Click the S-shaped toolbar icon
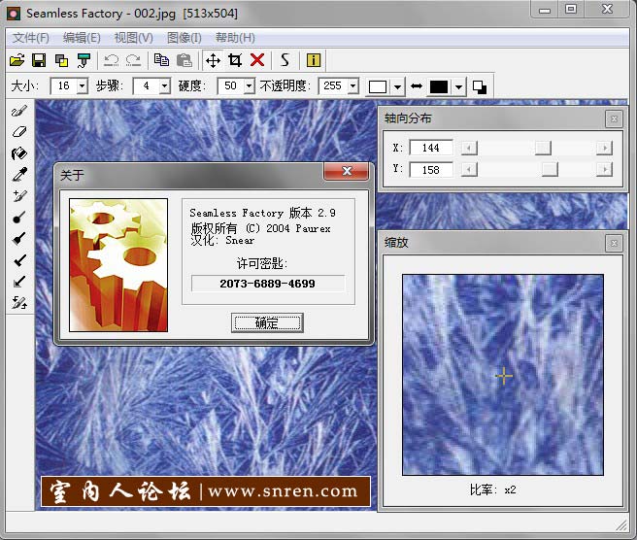The width and height of the screenshot is (637, 540). (x=285, y=60)
